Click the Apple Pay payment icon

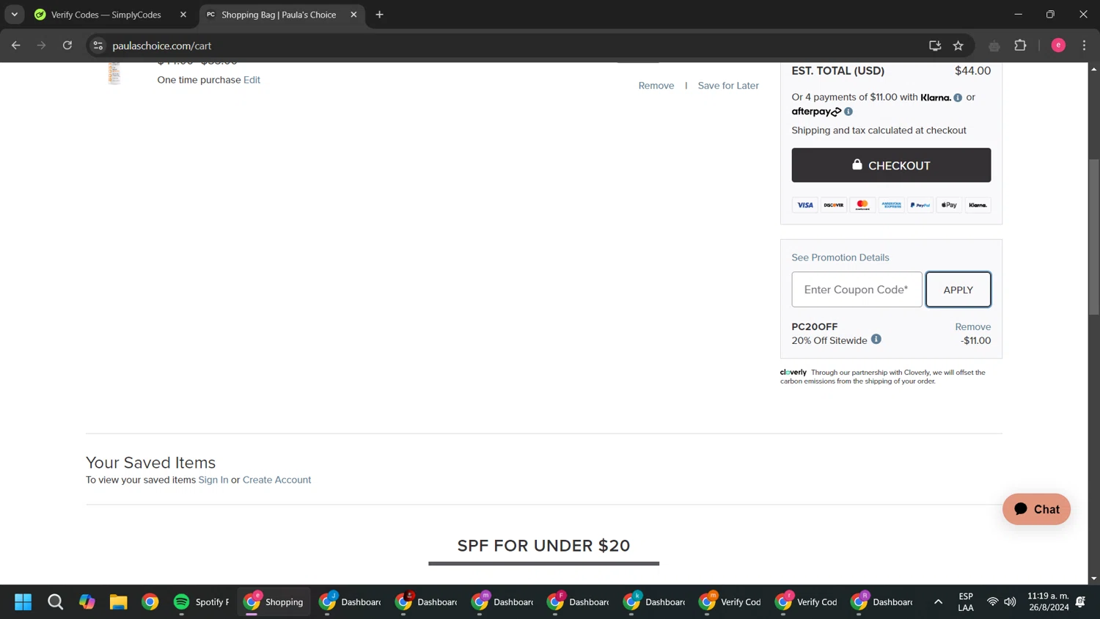(x=949, y=205)
